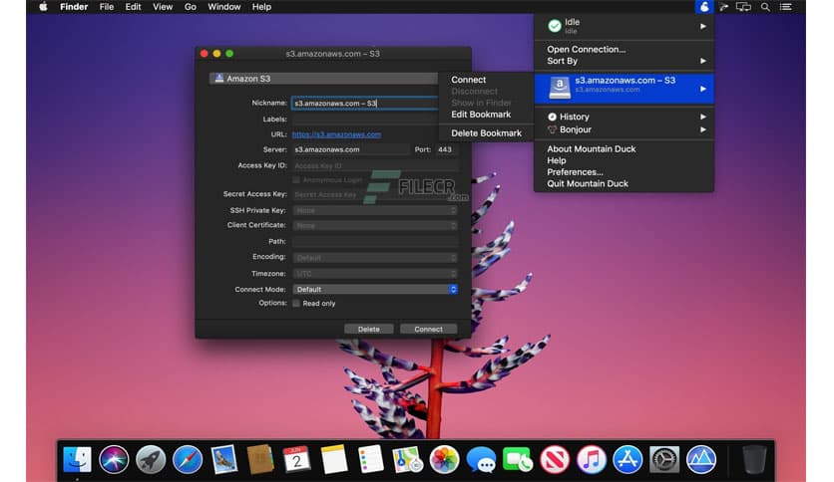Click into the Path field
Screen dimensions: 834x482
click(375, 242)
